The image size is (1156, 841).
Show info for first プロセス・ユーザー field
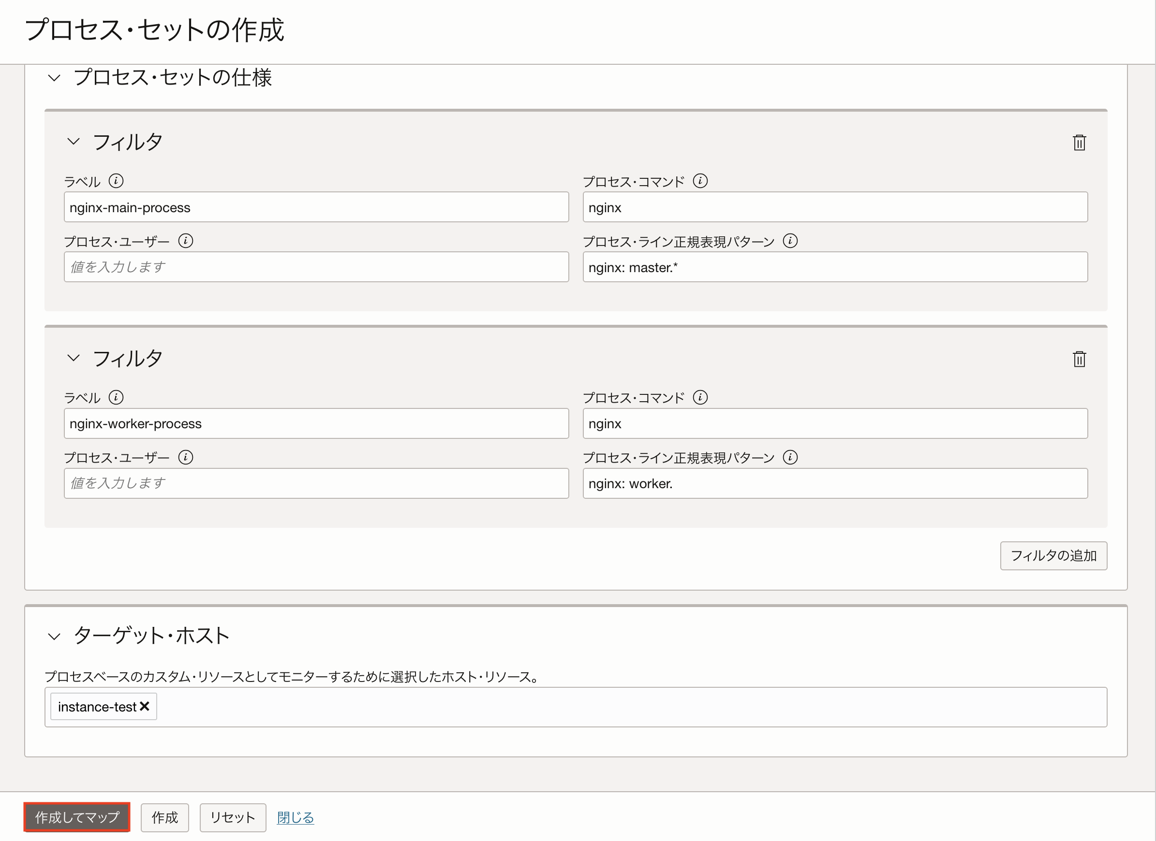pos(186,240)
